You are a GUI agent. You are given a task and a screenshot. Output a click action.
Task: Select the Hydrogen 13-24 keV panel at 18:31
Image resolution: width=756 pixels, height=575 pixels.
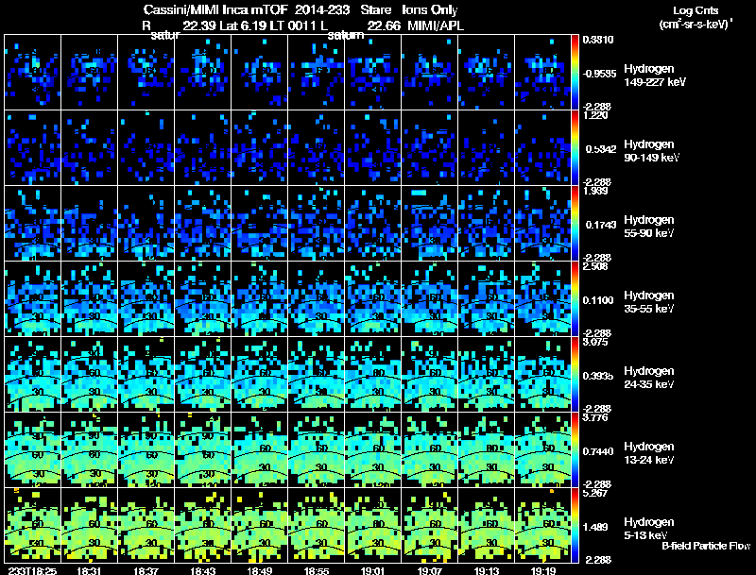click(90, 449)
